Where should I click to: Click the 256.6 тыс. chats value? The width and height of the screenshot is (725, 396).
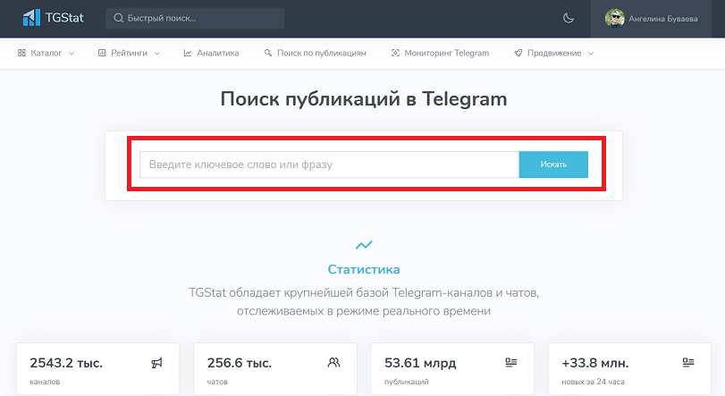click(x=240, y=363)
